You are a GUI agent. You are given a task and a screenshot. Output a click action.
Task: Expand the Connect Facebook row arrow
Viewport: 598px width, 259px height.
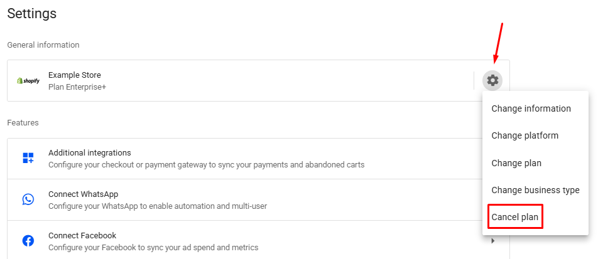[492, 241]
